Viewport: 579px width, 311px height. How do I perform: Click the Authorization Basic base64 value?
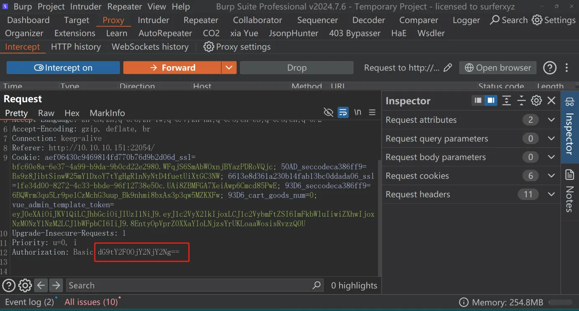(139, 252)
